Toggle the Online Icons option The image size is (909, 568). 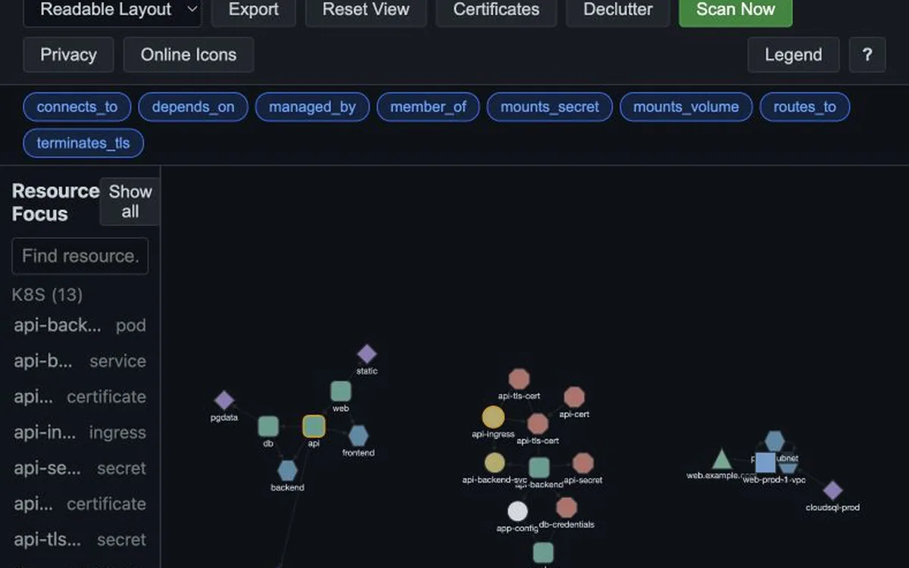(189, 55)
